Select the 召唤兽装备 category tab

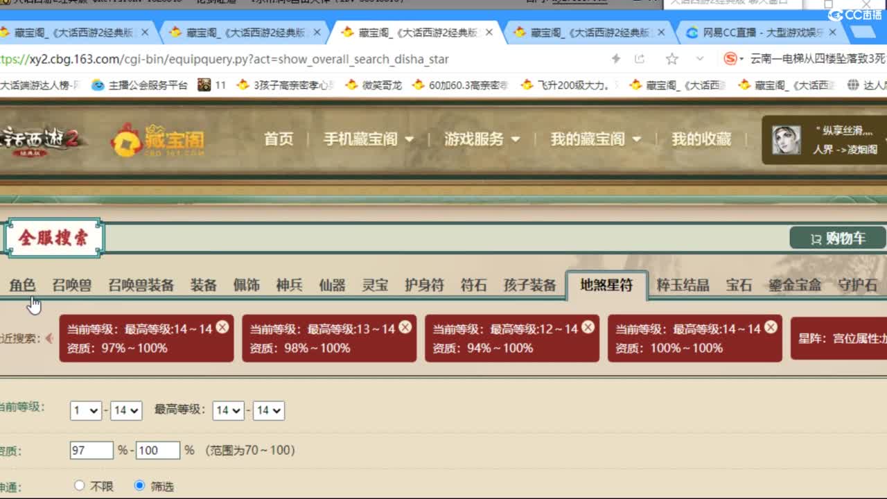[141, 285]
